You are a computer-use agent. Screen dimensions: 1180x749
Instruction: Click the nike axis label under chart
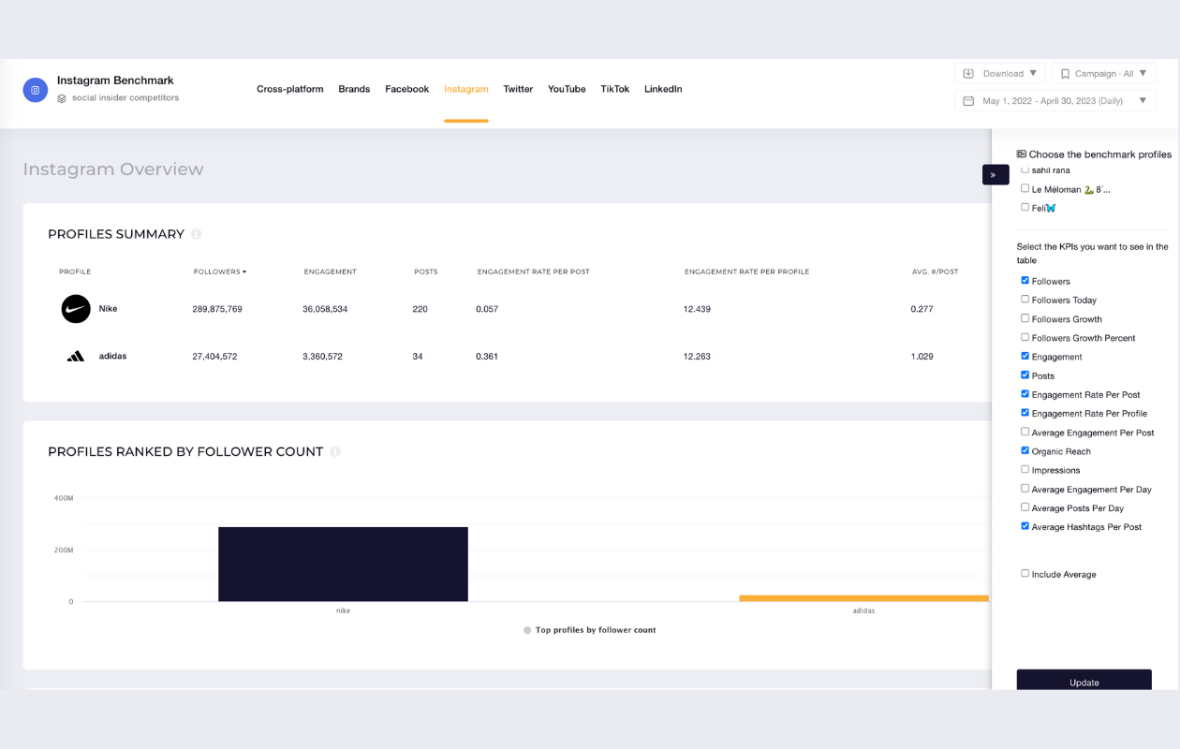[343, 610]
